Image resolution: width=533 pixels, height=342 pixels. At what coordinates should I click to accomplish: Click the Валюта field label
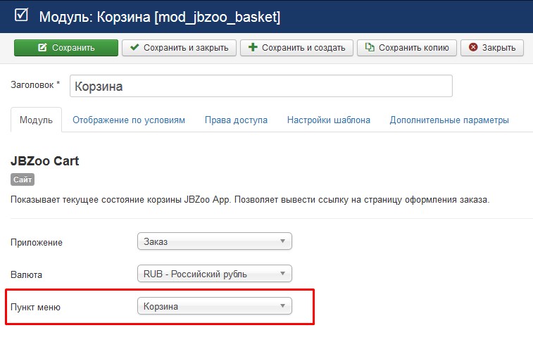tap(26, 274)
